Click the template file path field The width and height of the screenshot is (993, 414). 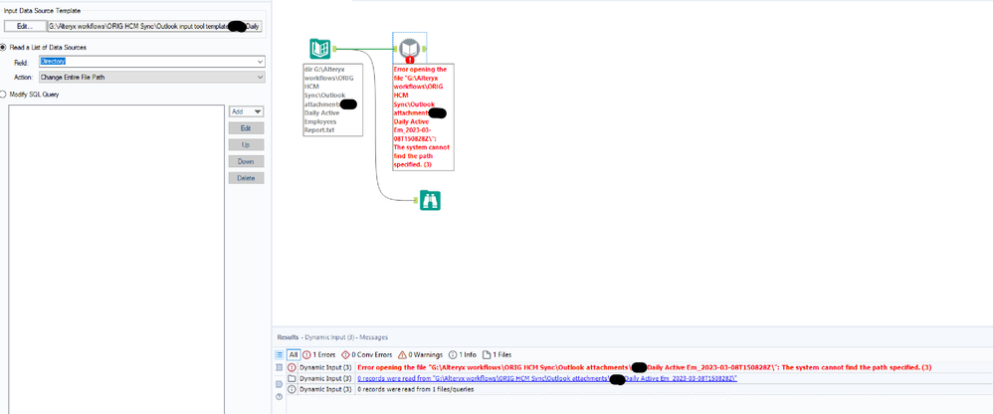(154, 26)
